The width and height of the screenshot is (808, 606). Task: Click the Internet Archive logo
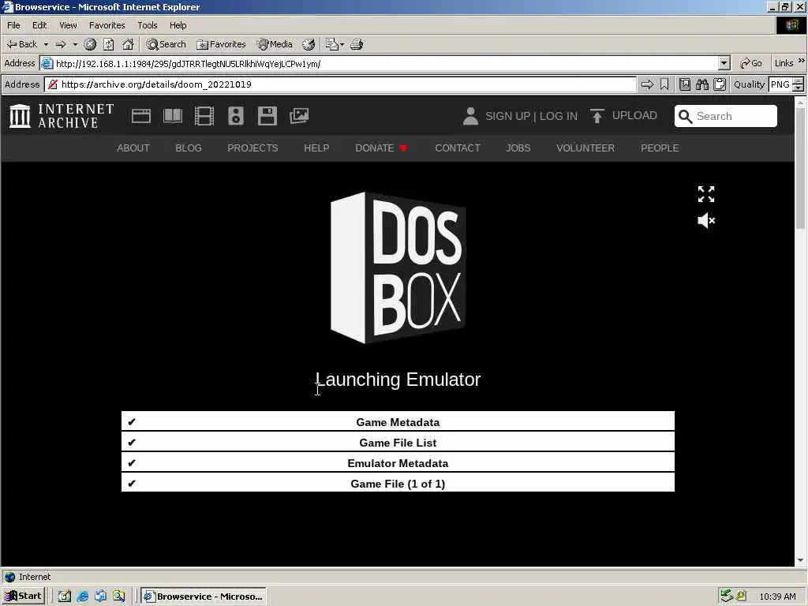pyautogui.click(x=62, y=116)
